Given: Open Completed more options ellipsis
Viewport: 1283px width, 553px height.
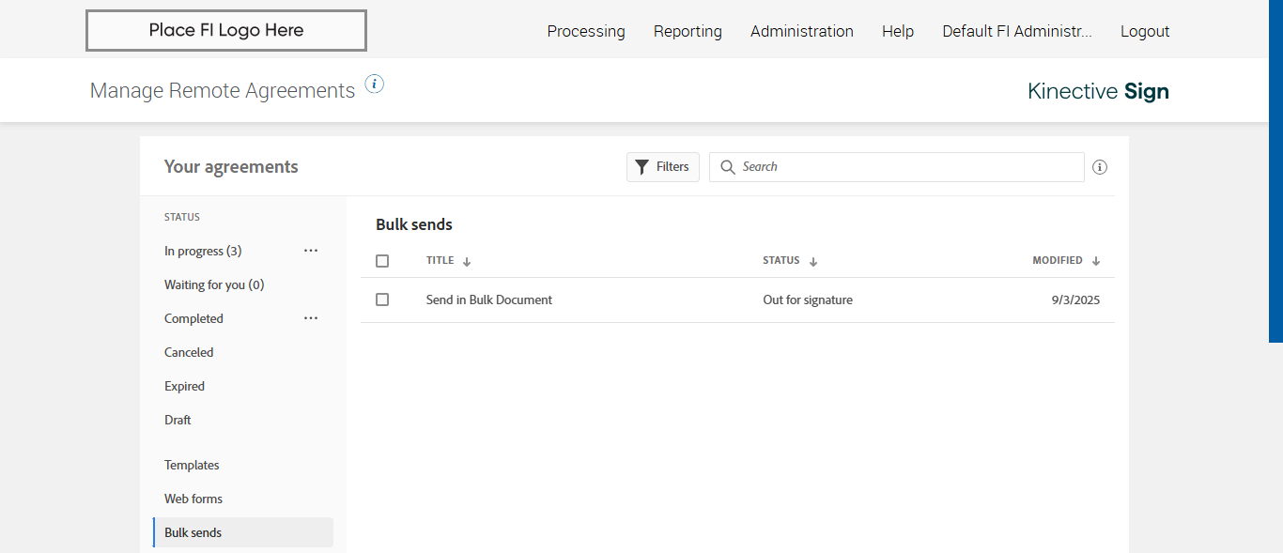Looking at the screenshot, I should click(311, 318).
